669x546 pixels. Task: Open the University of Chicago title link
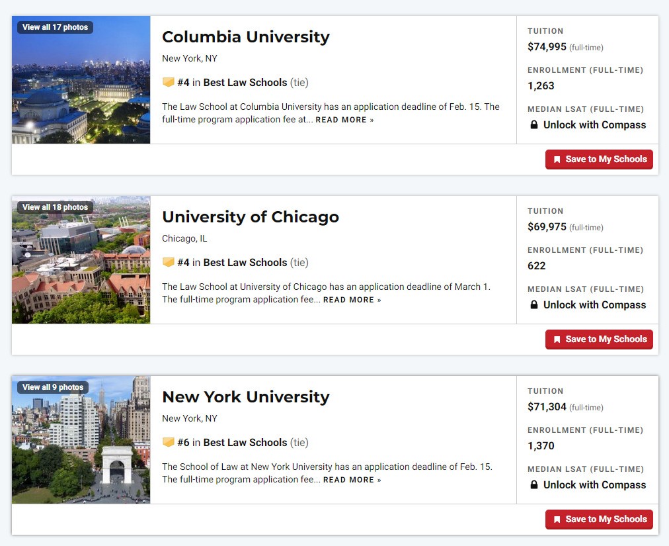tap(251, 216)
